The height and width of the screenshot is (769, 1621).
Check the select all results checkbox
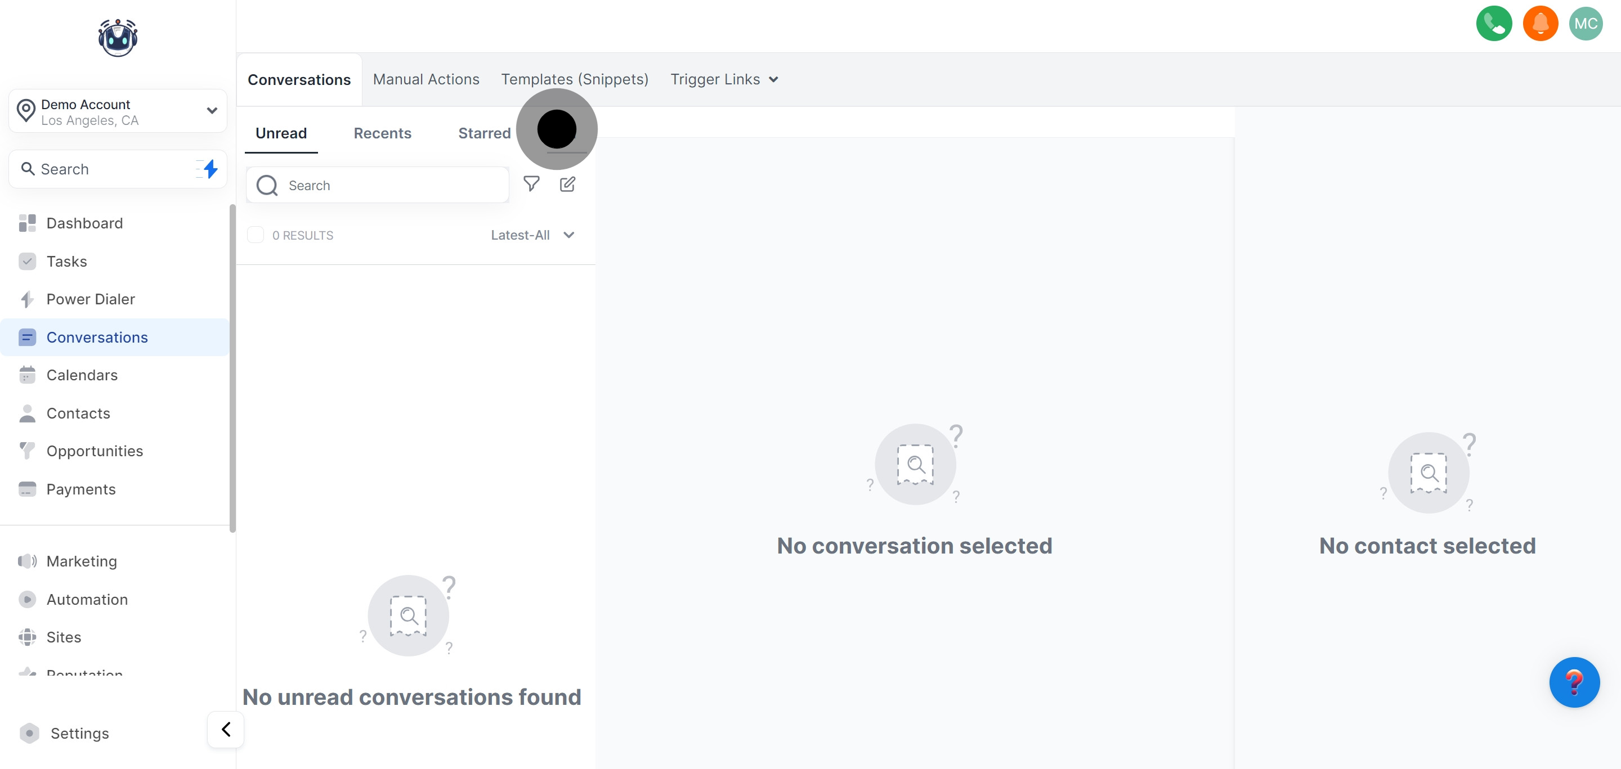(x=256, y=235)
